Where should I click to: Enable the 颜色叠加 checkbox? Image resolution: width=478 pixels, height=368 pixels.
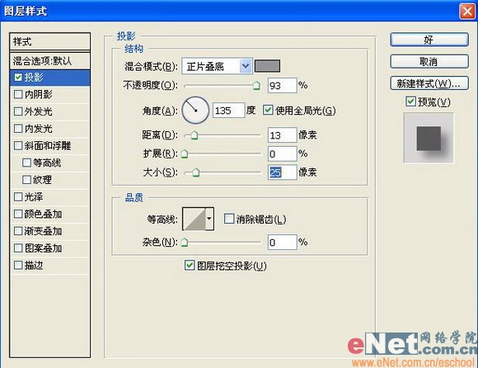click(18, 214)
